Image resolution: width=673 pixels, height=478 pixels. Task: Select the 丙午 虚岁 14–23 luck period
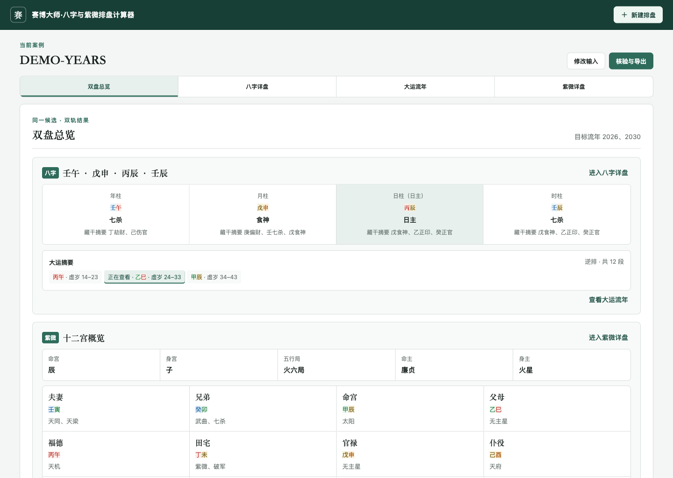click(75, 277)
